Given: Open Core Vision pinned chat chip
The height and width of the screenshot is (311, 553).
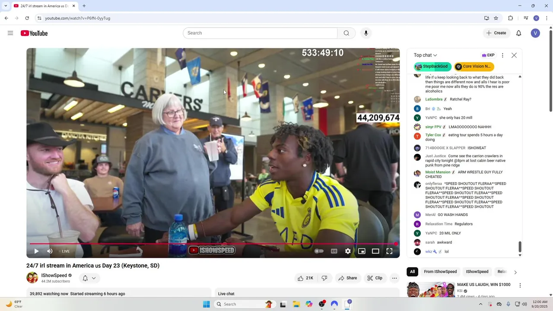Looking at the screenshot, I should [474, 67].
